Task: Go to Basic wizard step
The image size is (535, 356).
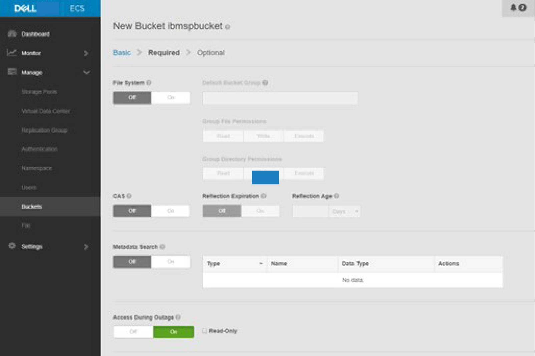Action: click(x=122, y=53)
